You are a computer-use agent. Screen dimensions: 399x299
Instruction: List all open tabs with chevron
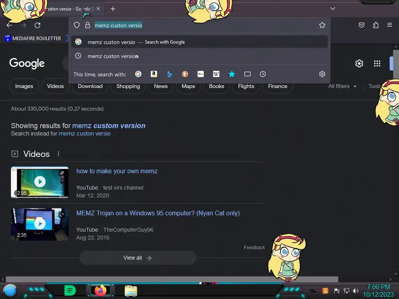point(333,9)
